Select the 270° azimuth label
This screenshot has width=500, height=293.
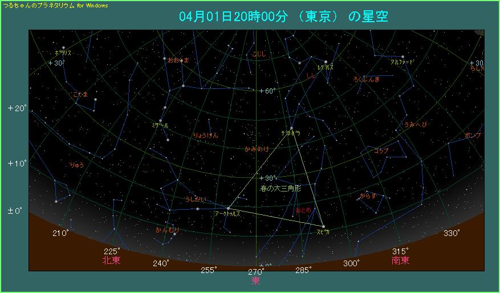pyautogui.click(x=256, y=272)
